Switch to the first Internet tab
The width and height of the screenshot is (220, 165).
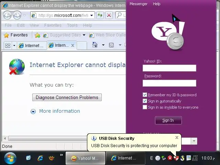(x=32, y=45)
